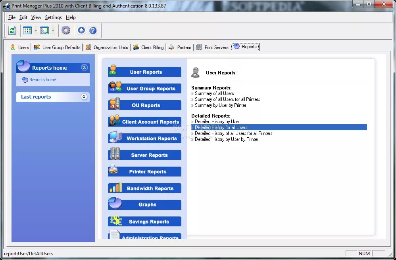Click the pie chart icon on Graphs button
396x260 pixels.
click(115, 203)
